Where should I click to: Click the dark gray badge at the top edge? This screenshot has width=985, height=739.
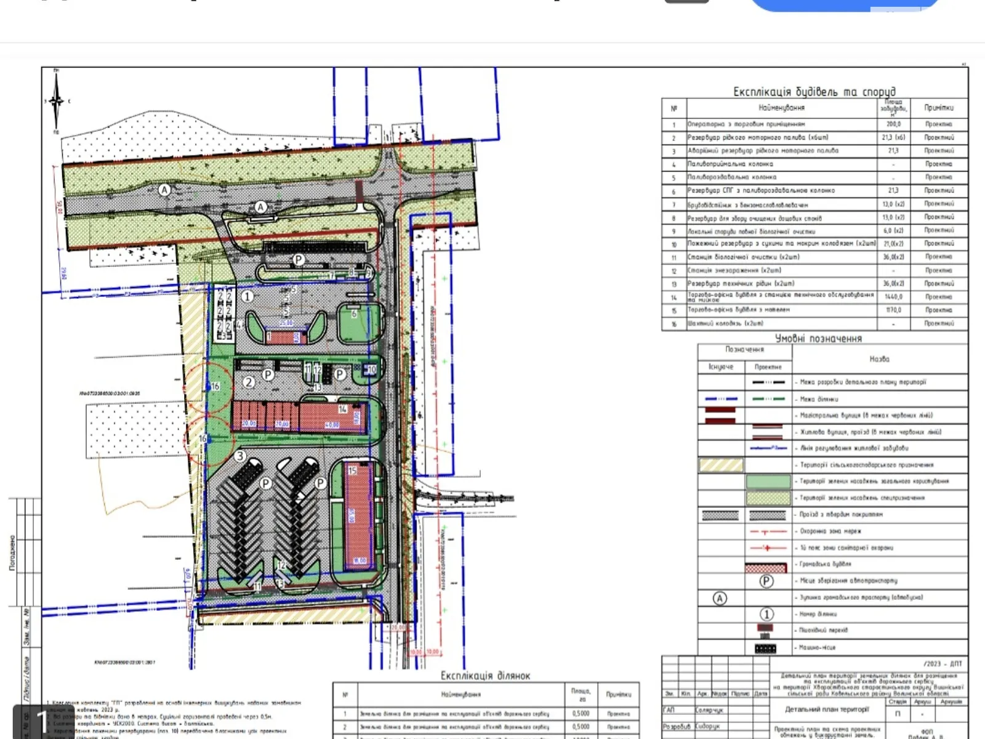[686, 2]
